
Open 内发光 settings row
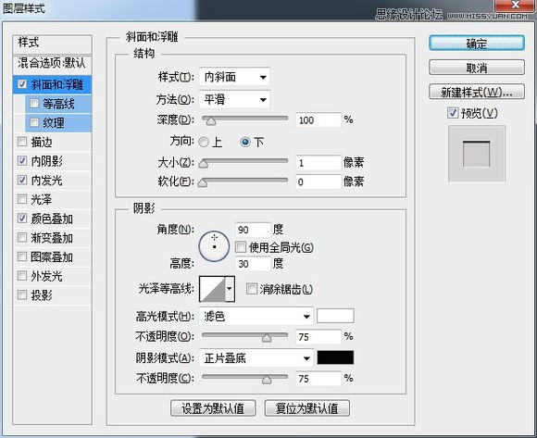pos(52,181)
